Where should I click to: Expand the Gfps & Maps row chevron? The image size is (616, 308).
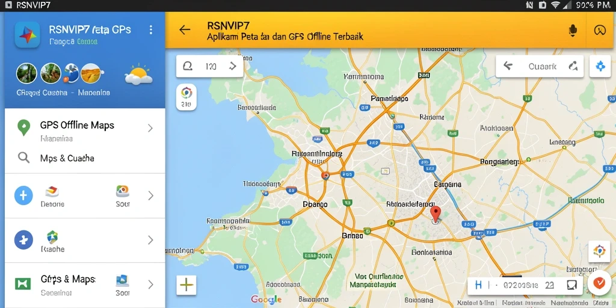[150, 285]
